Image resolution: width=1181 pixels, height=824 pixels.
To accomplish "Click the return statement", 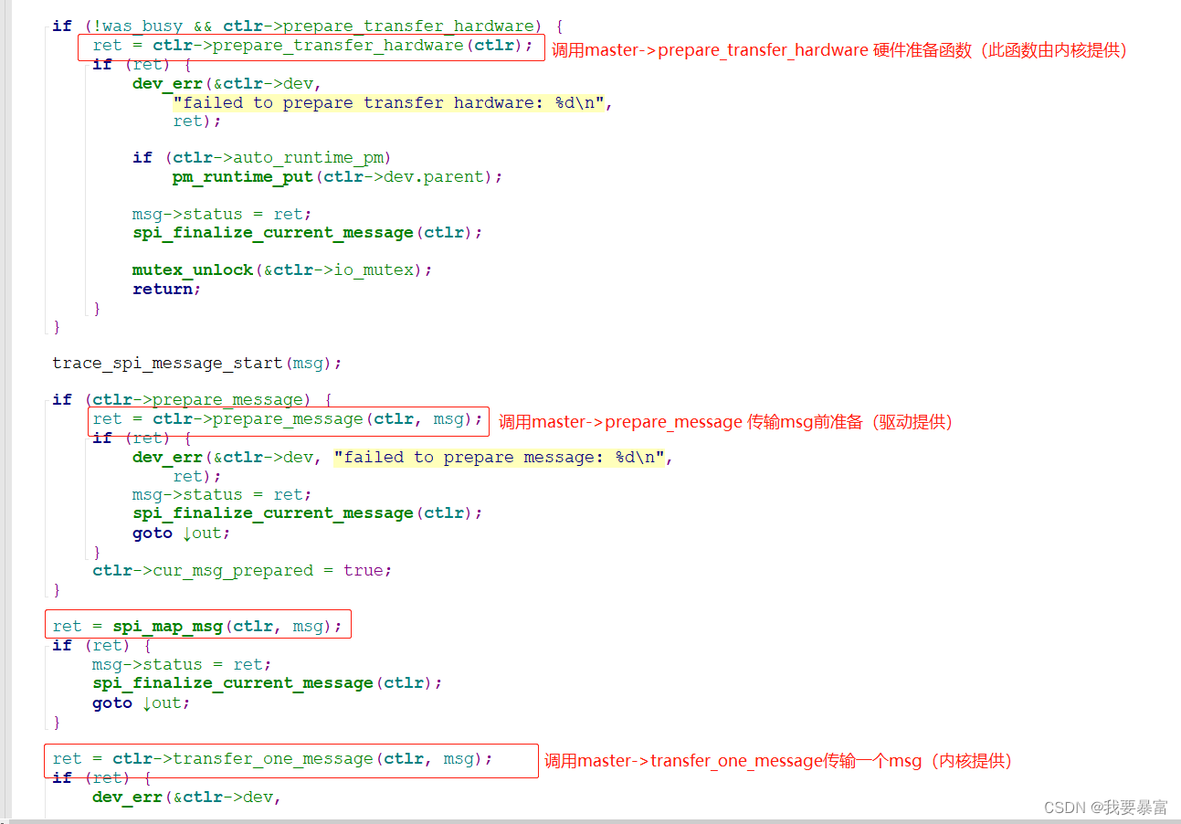I will point(166,289).
